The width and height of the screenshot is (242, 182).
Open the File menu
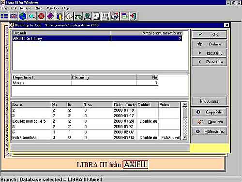(x=4, y=8)
